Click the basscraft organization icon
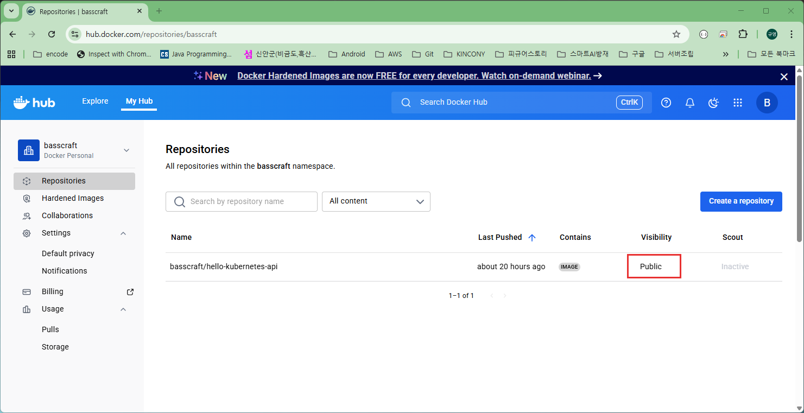This screenshot has width=804, height=413. click(x=29, y=150)
